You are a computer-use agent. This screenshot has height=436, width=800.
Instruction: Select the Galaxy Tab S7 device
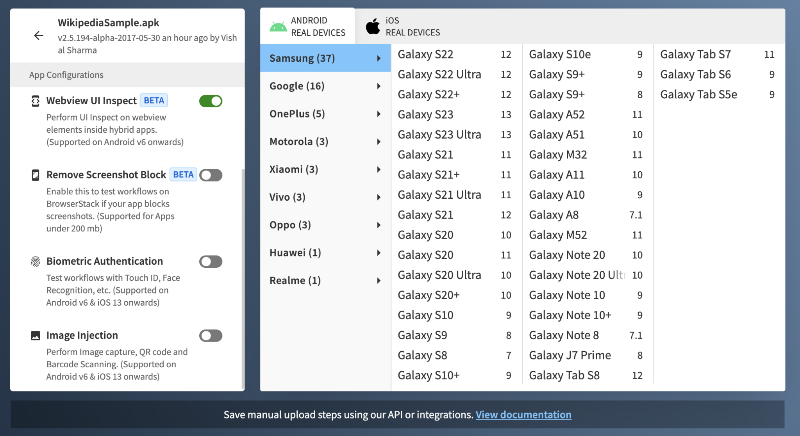pyautogui.click(x=696, y=54)
